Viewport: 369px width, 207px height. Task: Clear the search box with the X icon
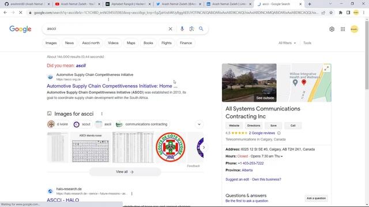tap(171, 29)
